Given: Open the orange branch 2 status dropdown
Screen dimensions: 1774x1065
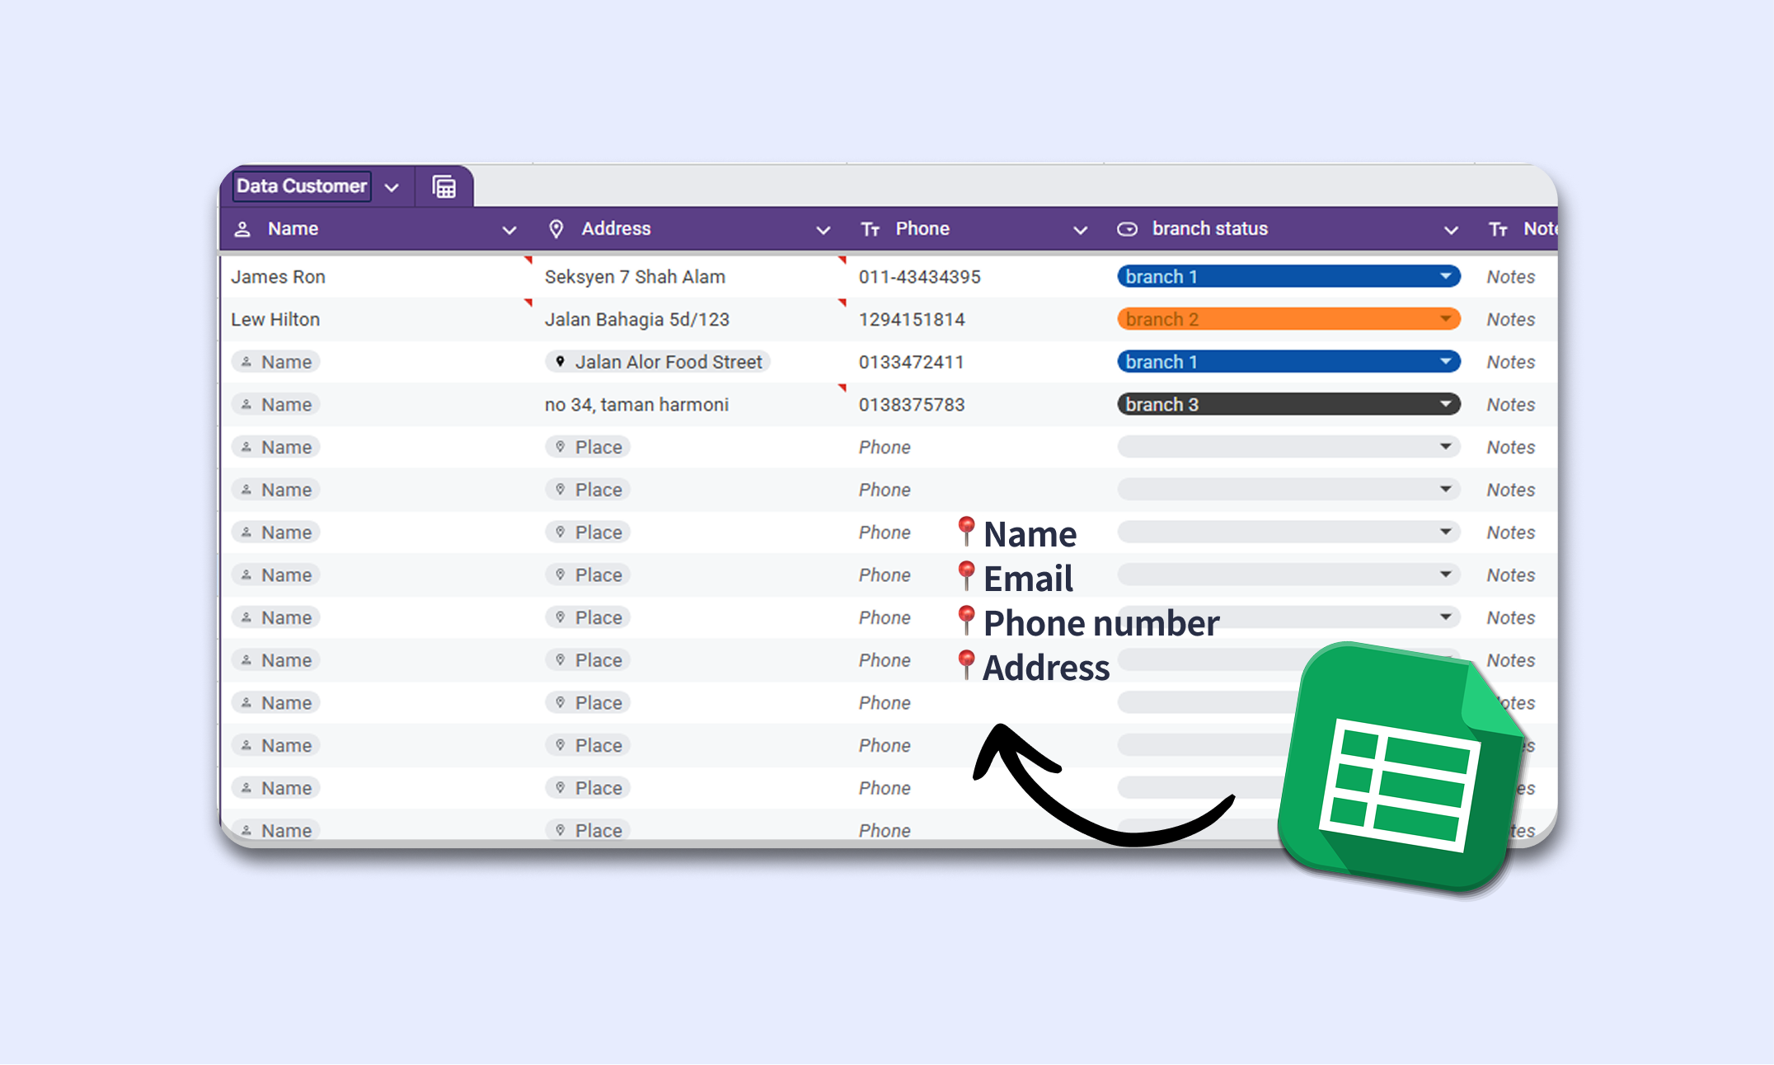Looking at the screenshot, I should pyautogui.click(x=1445, y=319).
